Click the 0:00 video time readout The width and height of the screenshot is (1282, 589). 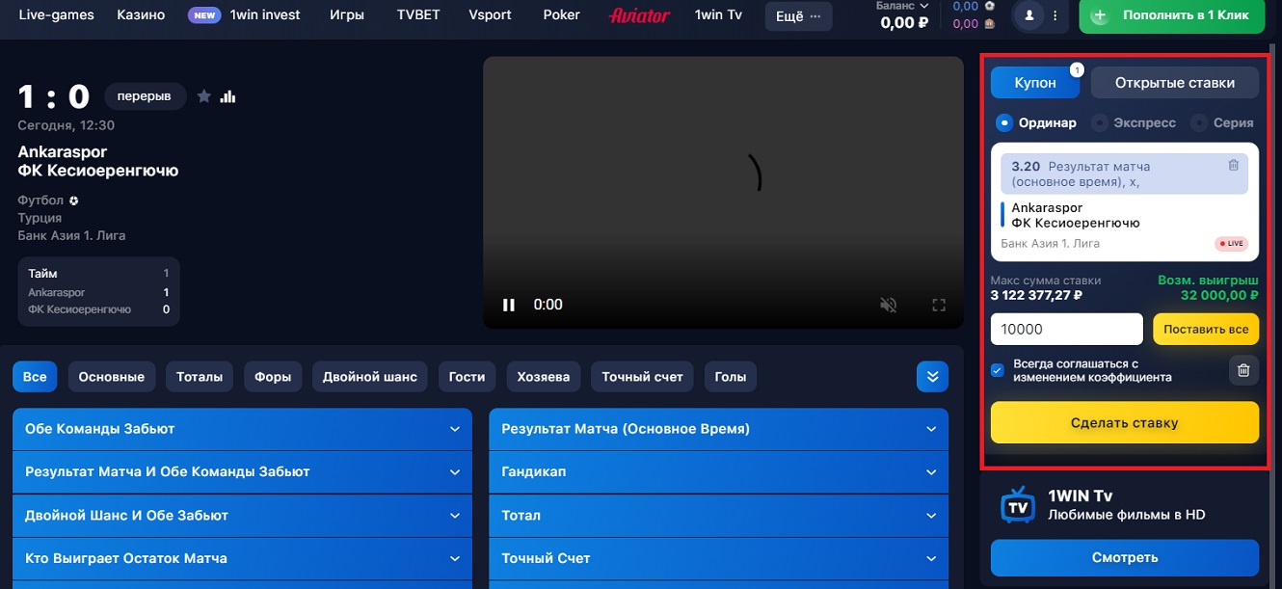(548, 305)
